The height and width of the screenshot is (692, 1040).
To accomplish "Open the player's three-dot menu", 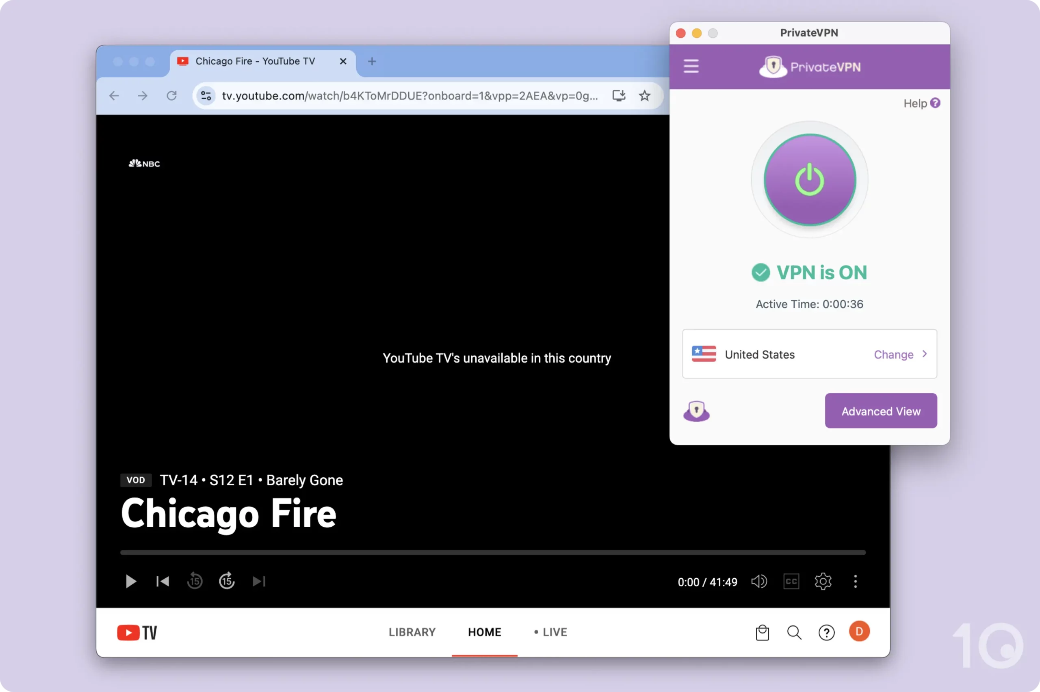I will pos(855,581).
